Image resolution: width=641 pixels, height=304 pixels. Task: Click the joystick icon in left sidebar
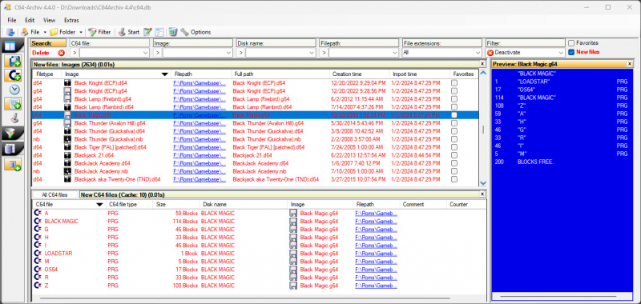pos(14,118)
